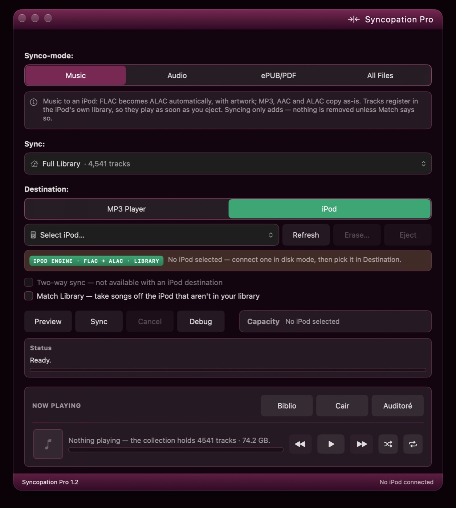Click the IPOD ENGINE · FLAC → ALAC · LIBRARY badge
This screenshot has height=508, width=456.
tap(96, 261)
